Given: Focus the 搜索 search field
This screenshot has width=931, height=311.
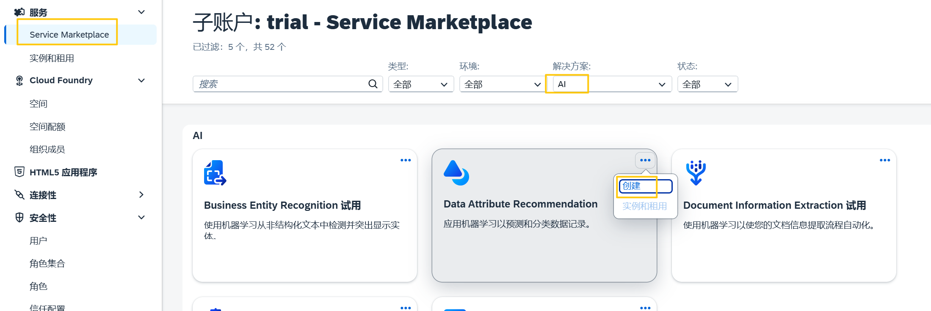Looking at the screenshot, I should (288, 84).
